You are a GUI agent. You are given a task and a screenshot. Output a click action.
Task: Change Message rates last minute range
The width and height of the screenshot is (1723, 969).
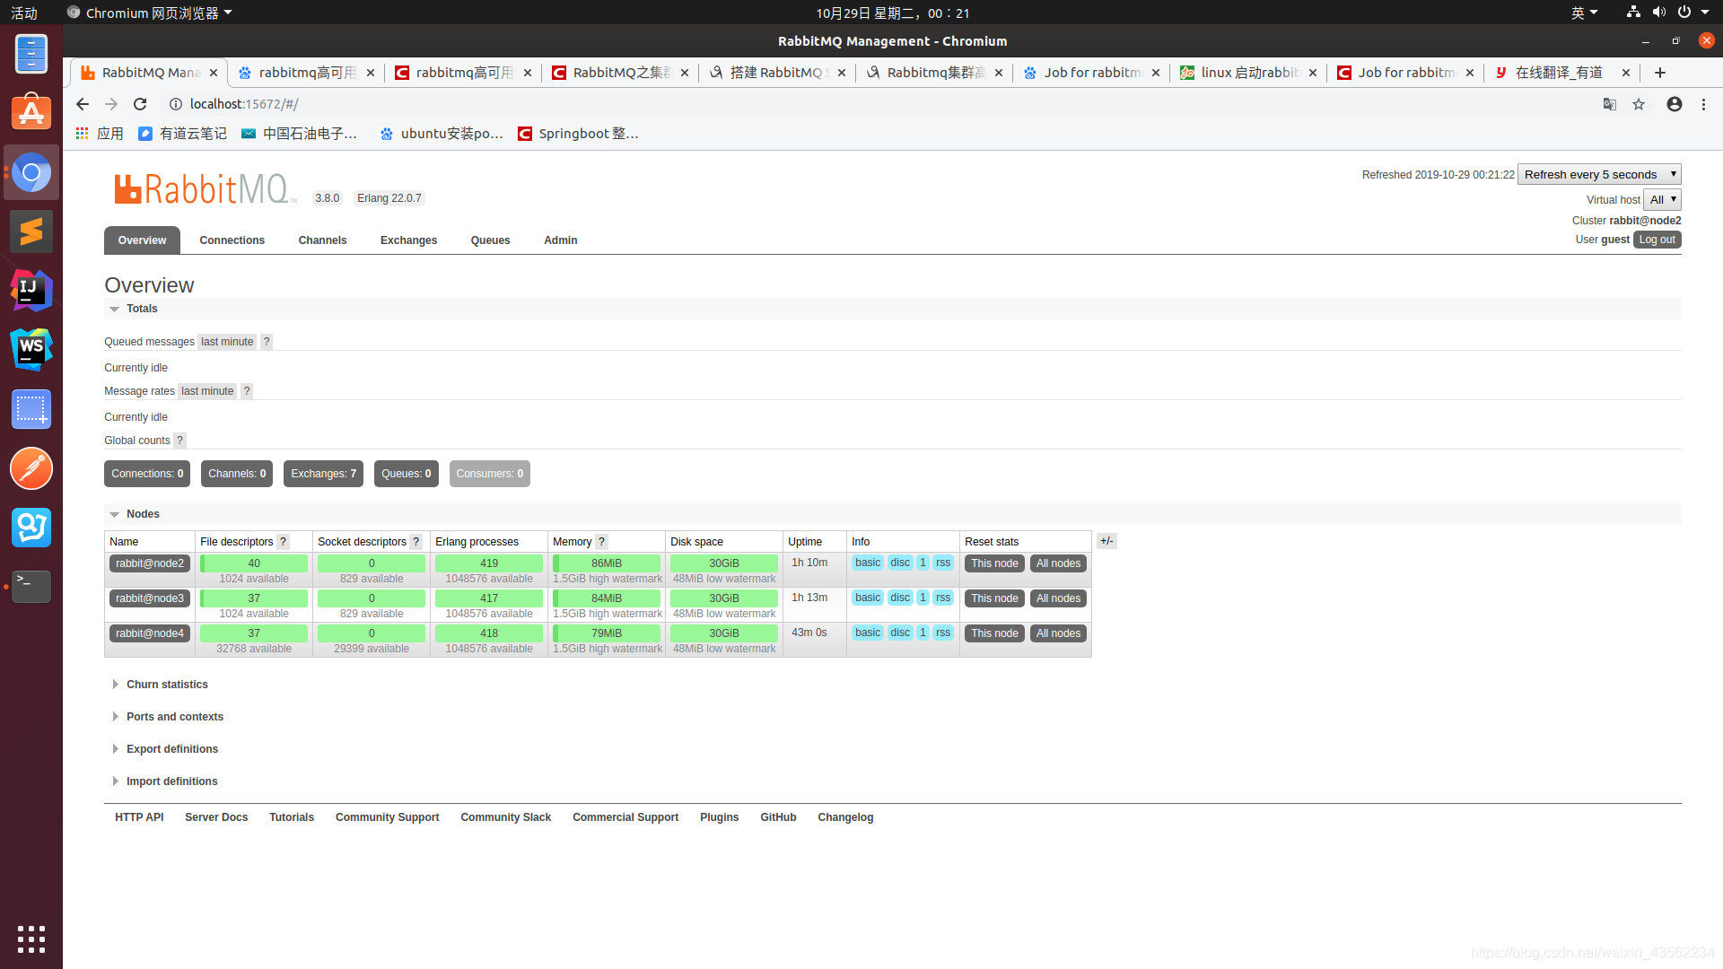coord(207,391)
